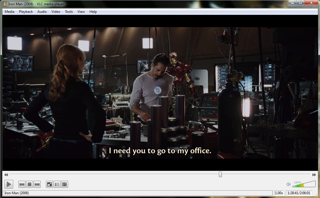Open the Tools menu

[69, 12]
